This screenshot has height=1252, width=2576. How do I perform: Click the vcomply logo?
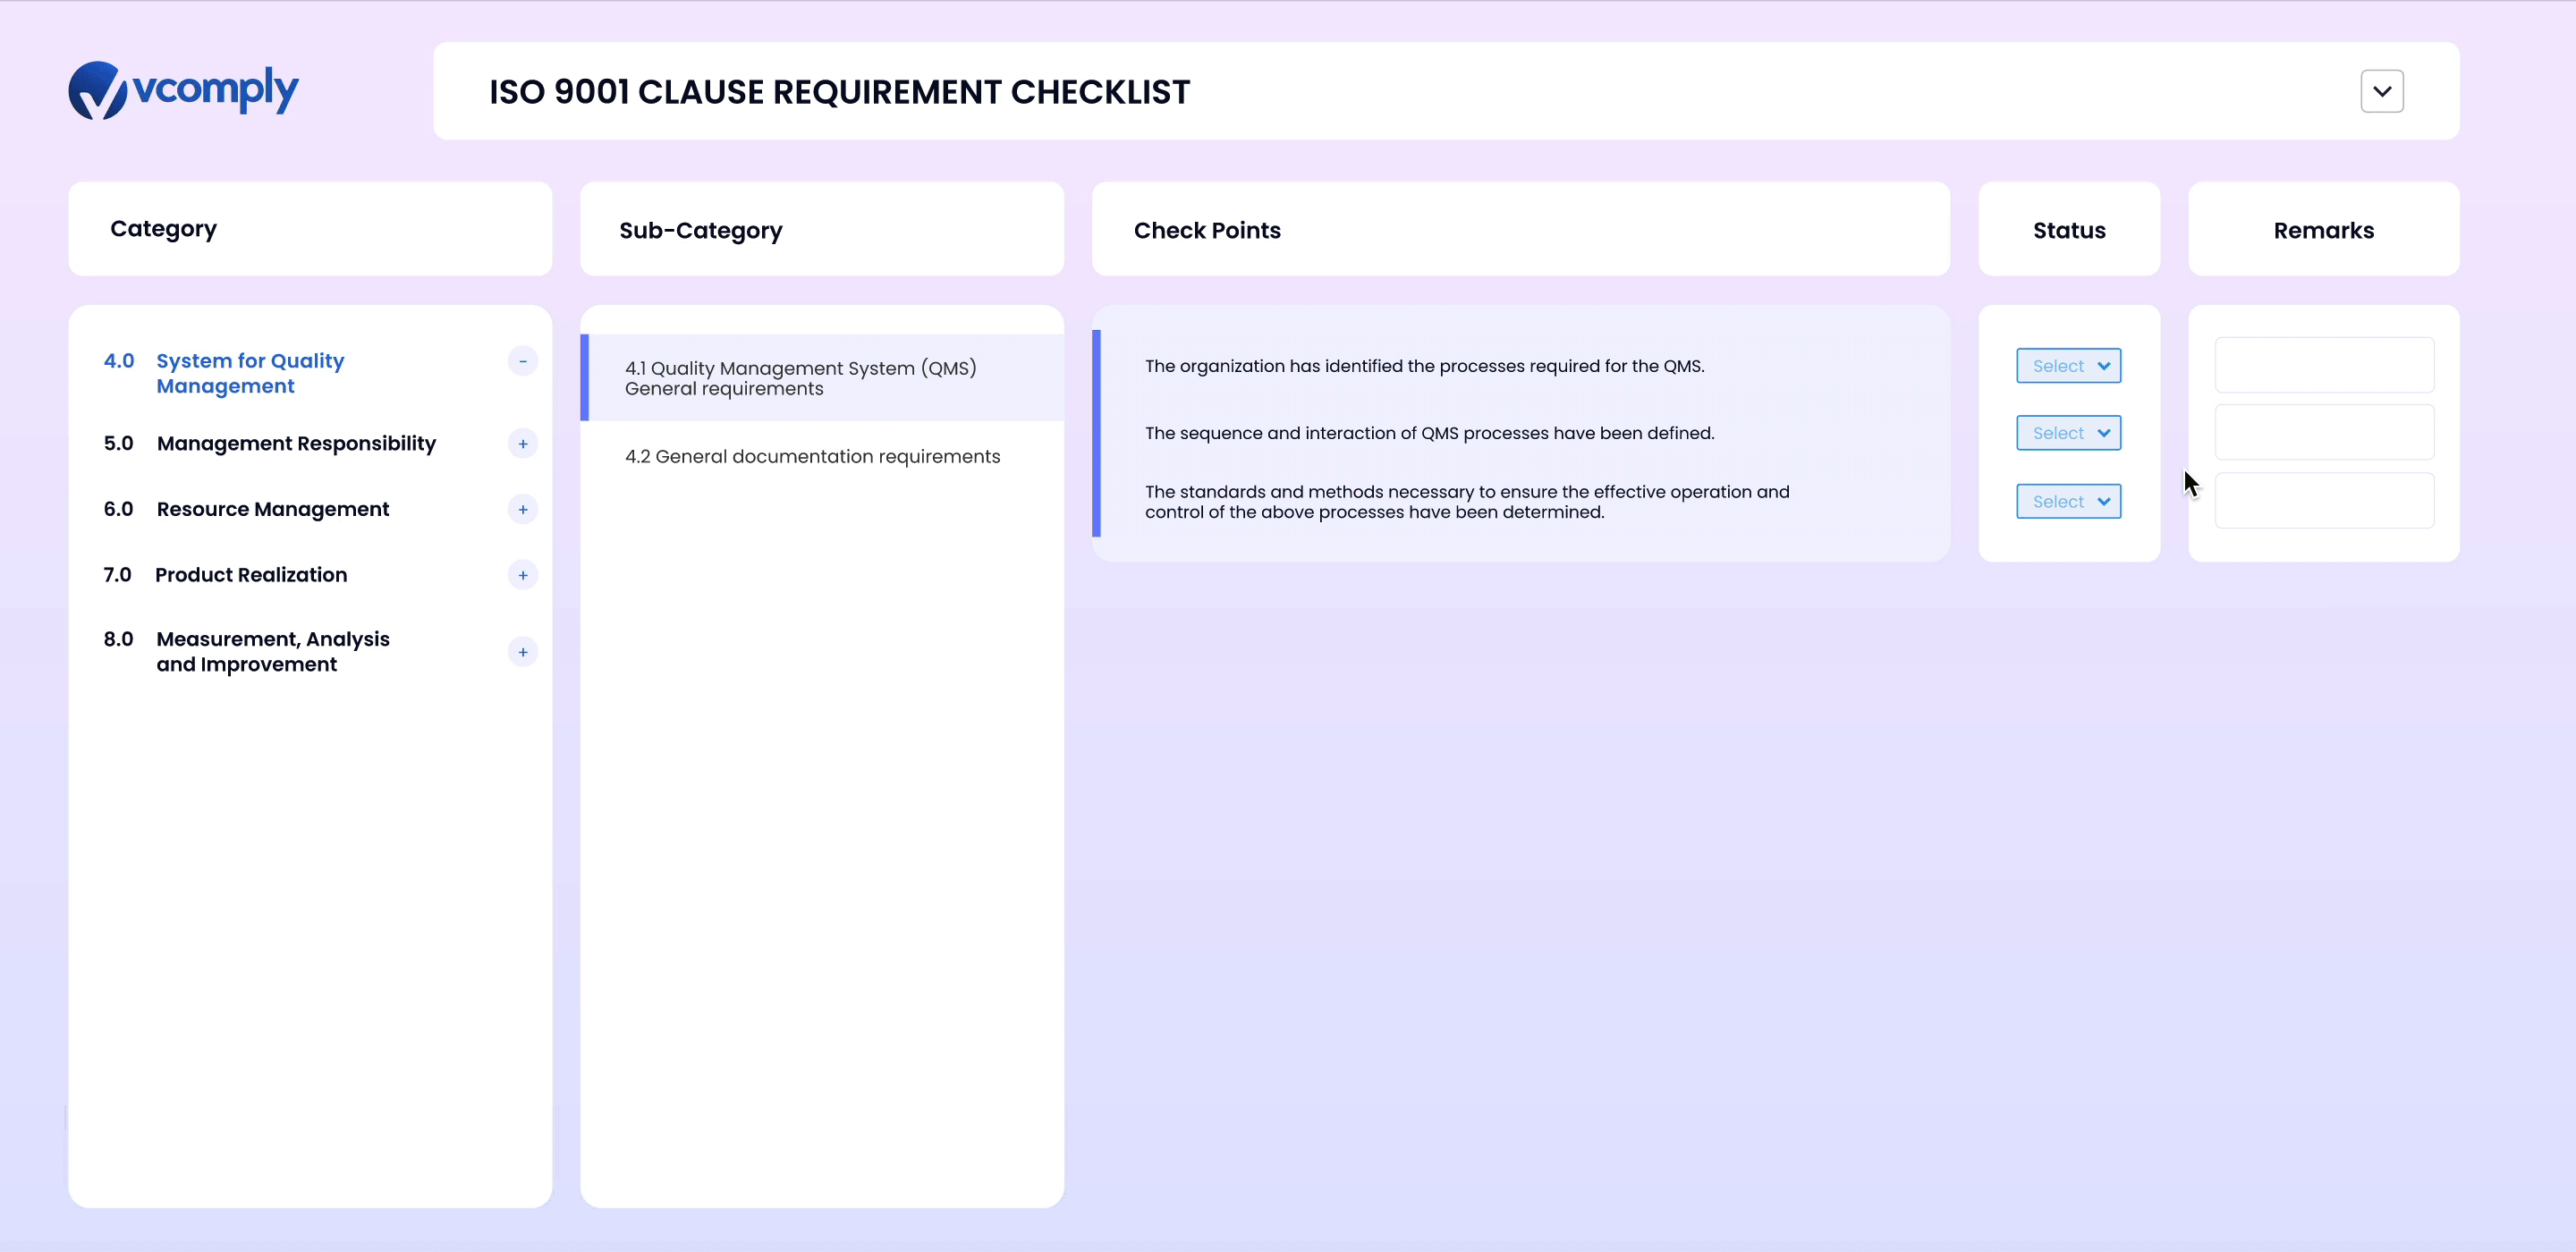point(183,90)
